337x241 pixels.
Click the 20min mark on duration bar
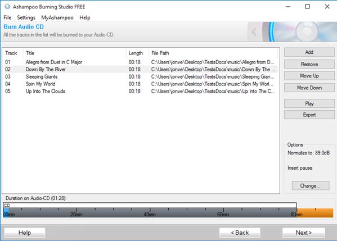pos(77,214)
